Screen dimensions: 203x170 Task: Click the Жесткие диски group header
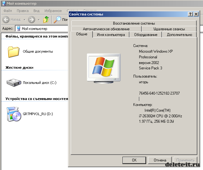click(x=20, y=67)
